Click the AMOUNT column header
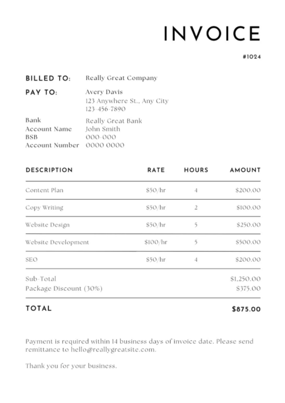This screenshot has height=403, width=285. (x=245, y=170)
